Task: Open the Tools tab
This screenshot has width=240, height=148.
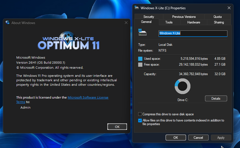Action: click(169, 22)
